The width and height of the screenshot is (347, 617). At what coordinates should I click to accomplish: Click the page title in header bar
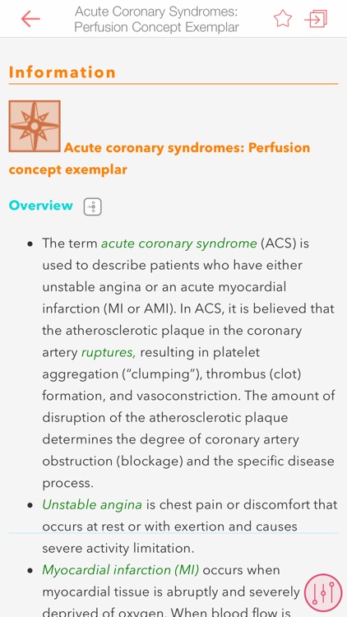coord(156,19)
